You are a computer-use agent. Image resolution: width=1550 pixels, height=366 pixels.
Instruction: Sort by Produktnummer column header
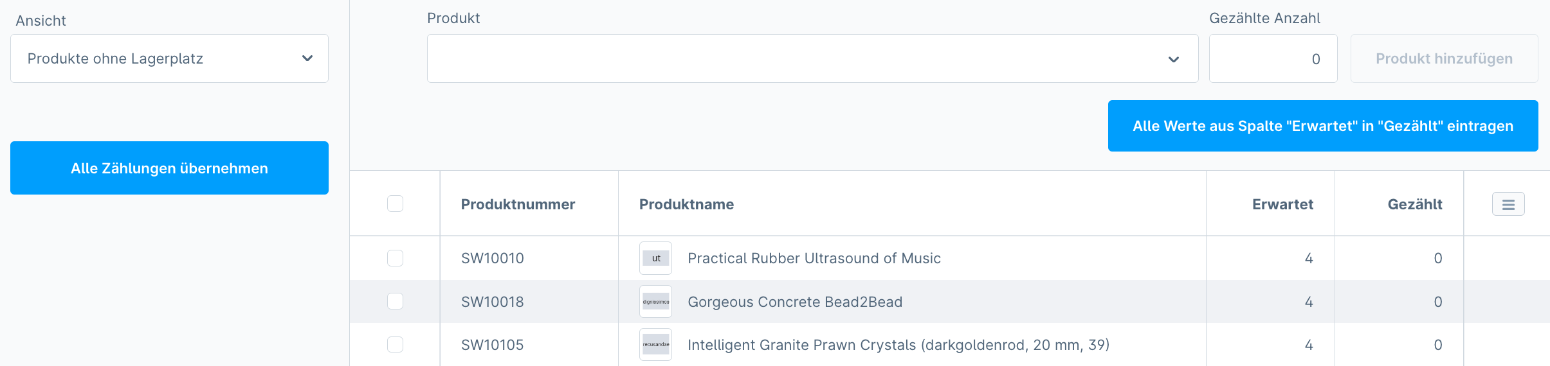coord(518,204)
